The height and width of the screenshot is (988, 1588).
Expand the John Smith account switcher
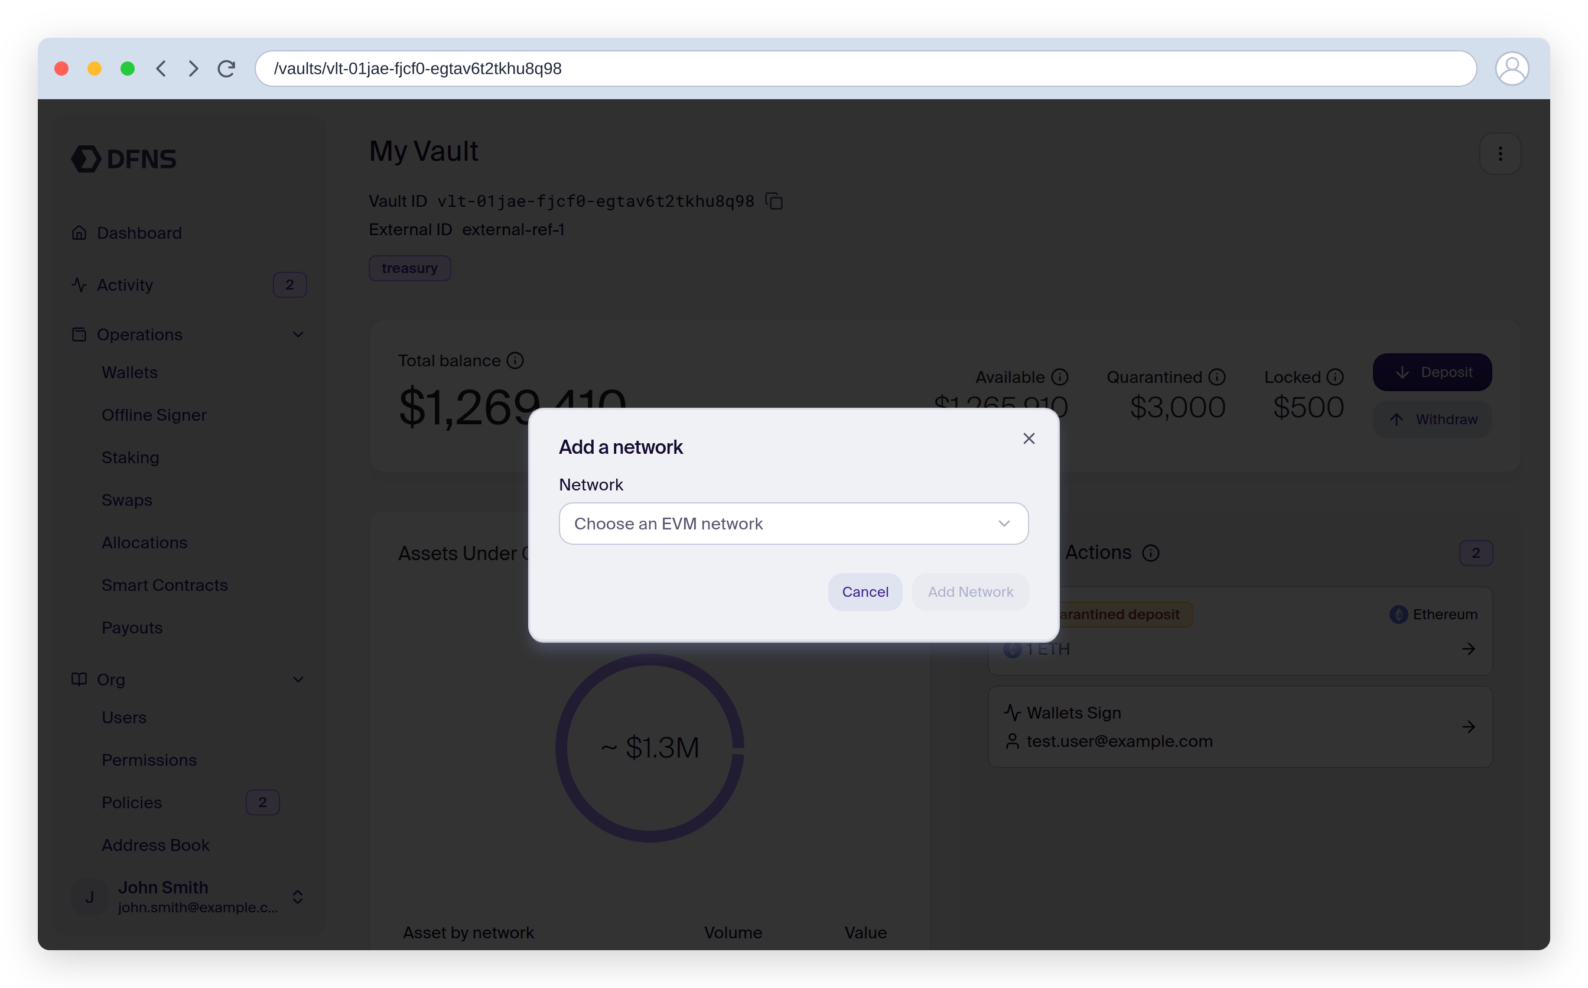coord(297,896)
